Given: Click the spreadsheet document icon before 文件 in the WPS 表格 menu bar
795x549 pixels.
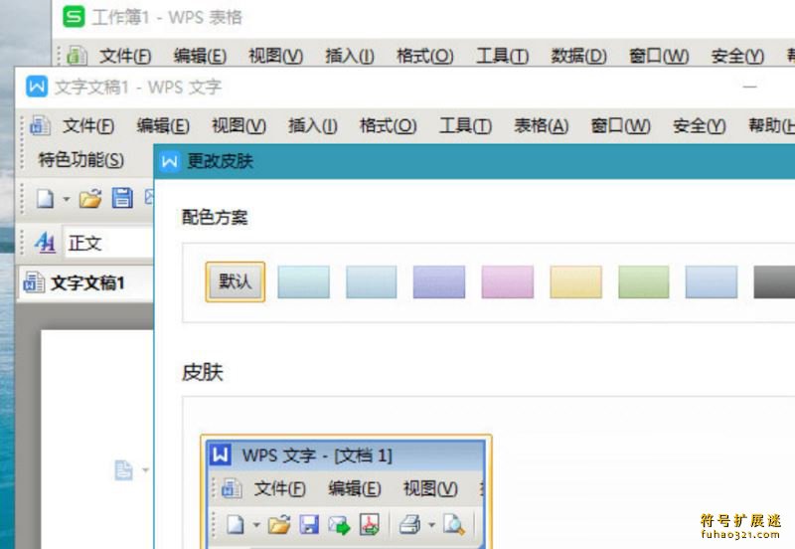Looking at the screenshot, I should (77, 56).
